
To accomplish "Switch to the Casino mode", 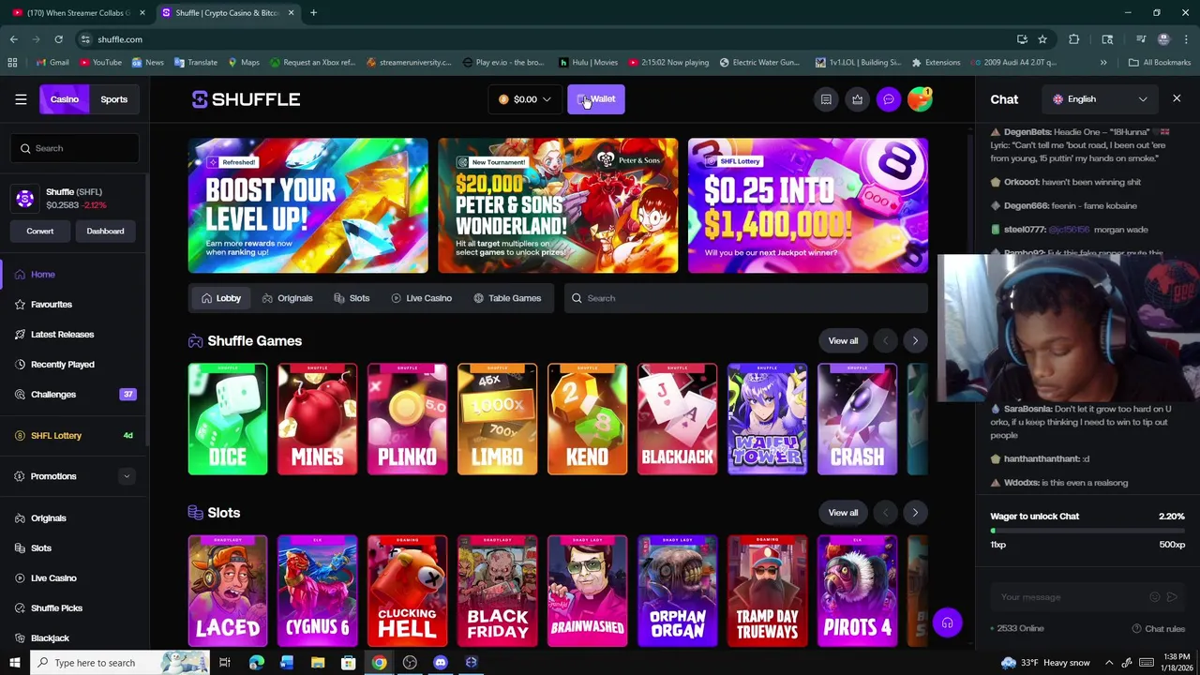I will pos(64,99).
